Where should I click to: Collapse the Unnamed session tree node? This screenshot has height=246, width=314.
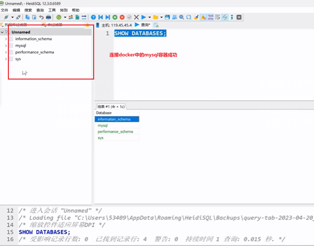(2, 32)
